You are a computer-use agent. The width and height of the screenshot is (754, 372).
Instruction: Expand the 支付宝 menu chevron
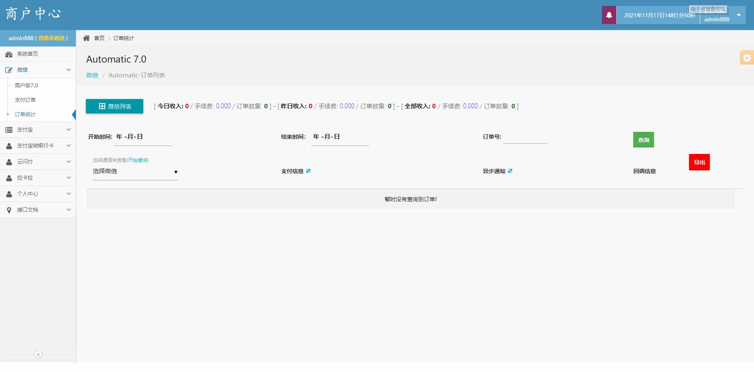[x=69, y=129]
